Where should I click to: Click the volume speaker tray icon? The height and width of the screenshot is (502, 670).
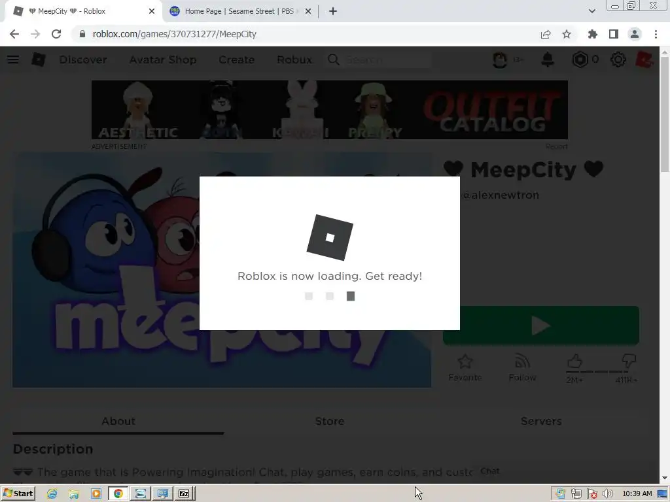[608, 494]
